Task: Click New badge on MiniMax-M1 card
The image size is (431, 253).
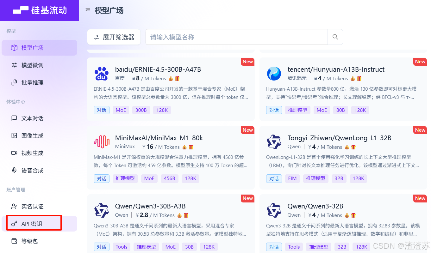Action: pos(248,130)
